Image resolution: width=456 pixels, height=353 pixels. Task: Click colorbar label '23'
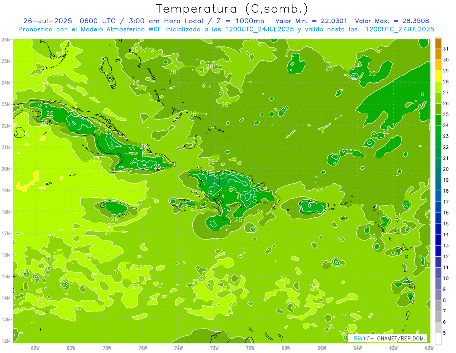446,136
